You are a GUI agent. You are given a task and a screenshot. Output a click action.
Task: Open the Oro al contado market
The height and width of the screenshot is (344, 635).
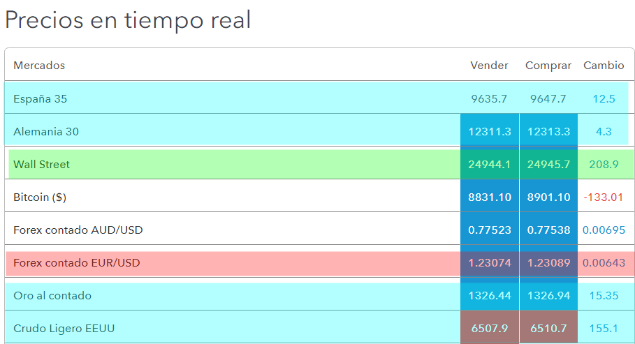tap(52, 296)
